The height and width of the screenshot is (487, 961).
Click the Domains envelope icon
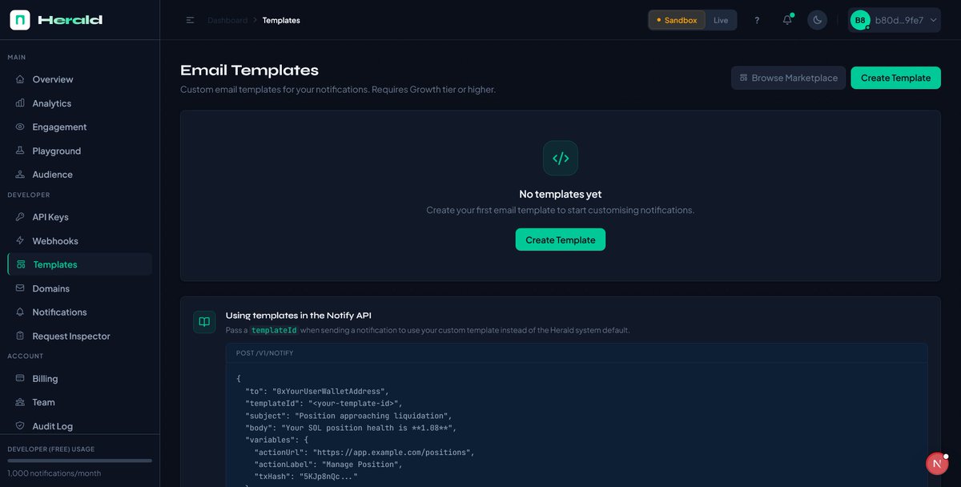[20, 288]
